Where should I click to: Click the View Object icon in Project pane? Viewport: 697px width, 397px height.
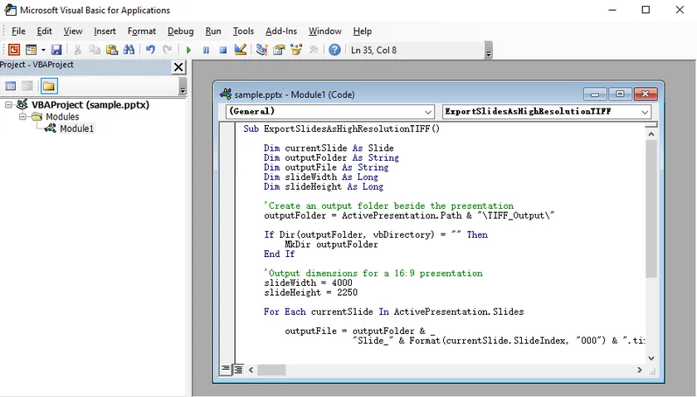point(27,85)
